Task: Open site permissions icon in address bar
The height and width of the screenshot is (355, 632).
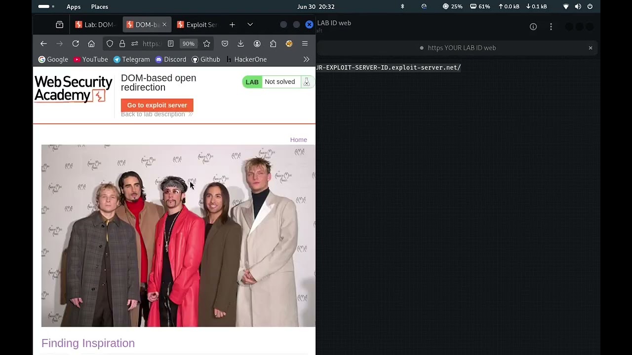Action: tap(134, 44)
